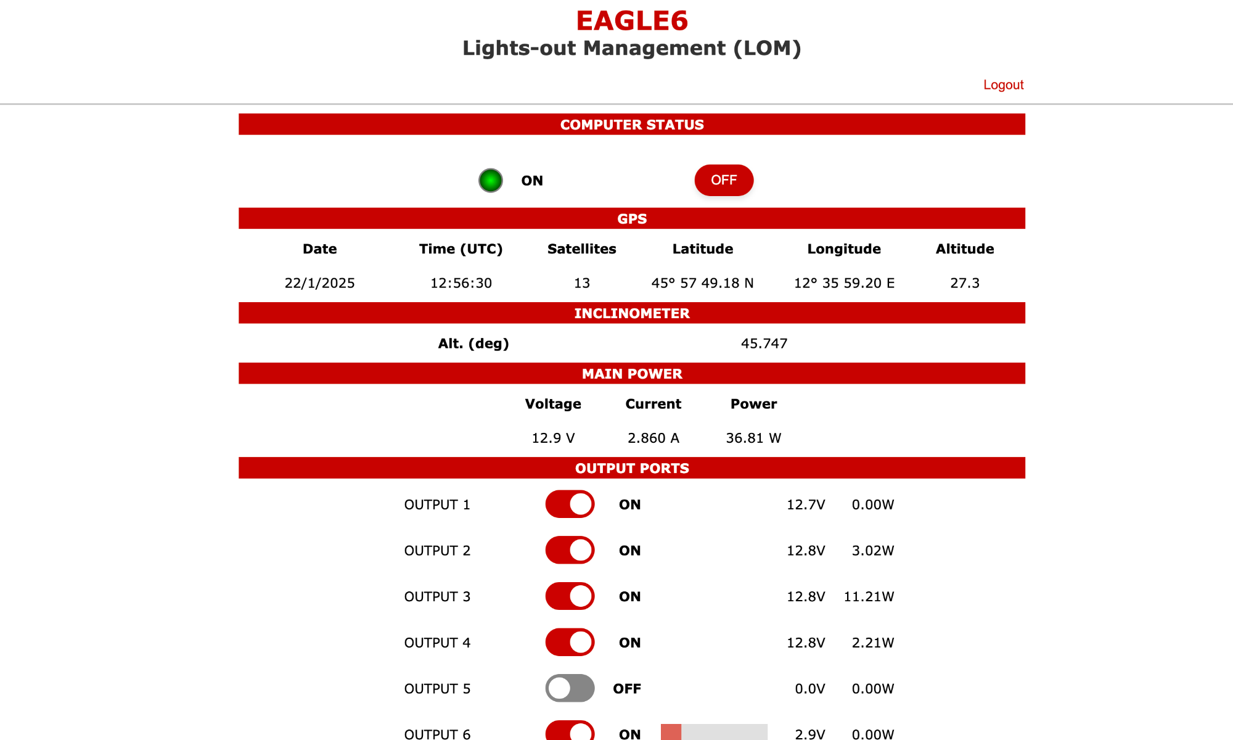Turn off OUTPUT 4 switch
The height and width of the screenshot is (740, 1233).
tap(570, 643)
